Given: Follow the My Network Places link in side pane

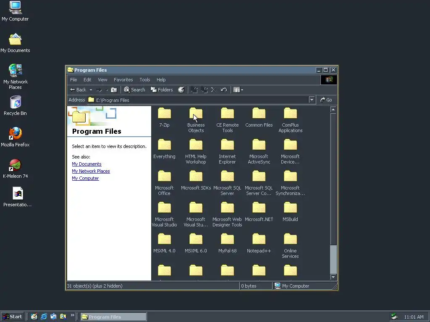Looking at the screenshot, I should pyautogui.click(x=91, y=171).
